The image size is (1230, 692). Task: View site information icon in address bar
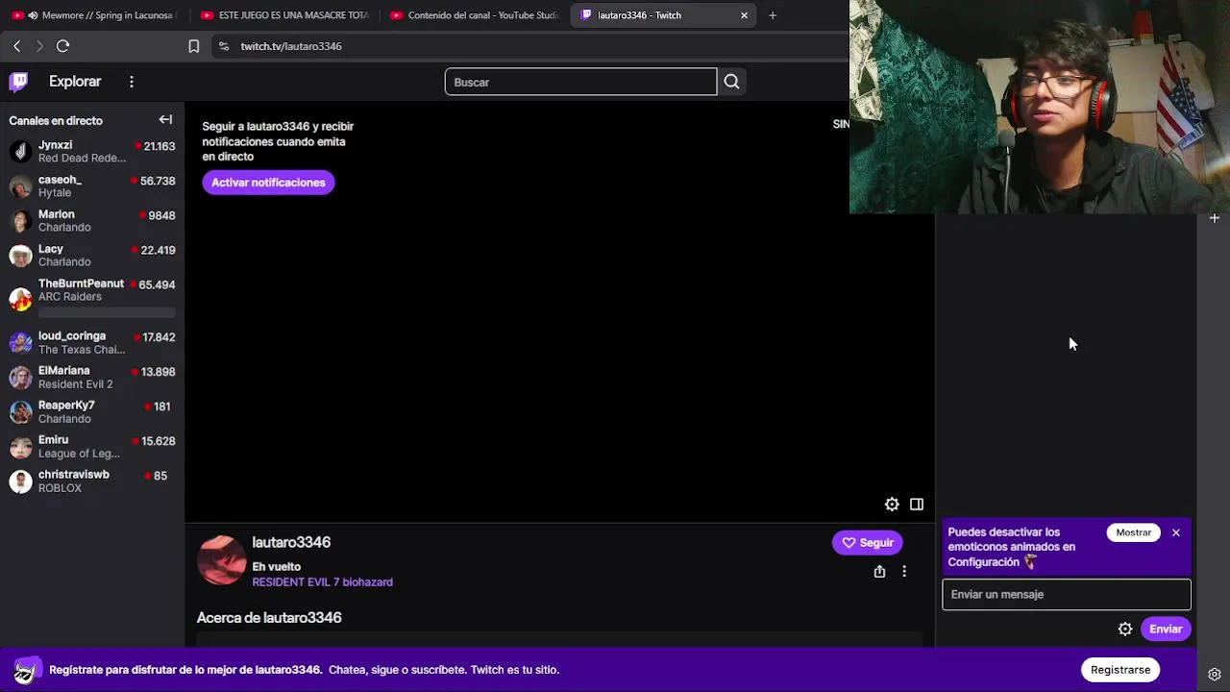click(224, 46)
